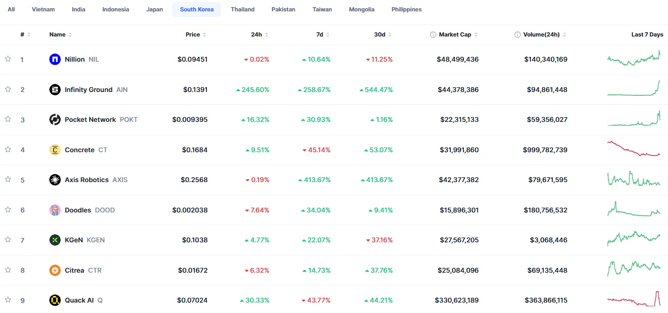Open Nillion's 7-day sparkline chart
The height and width of the screenshot is (313, 668).
(634, 58)
